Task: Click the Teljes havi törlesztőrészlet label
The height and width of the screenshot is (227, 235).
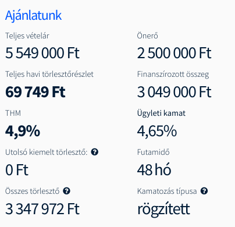Action: coord(49,75)
